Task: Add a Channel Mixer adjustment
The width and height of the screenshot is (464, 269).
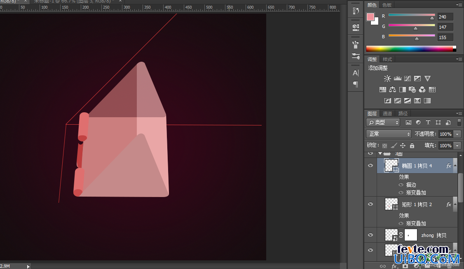Action: point(422,90)
